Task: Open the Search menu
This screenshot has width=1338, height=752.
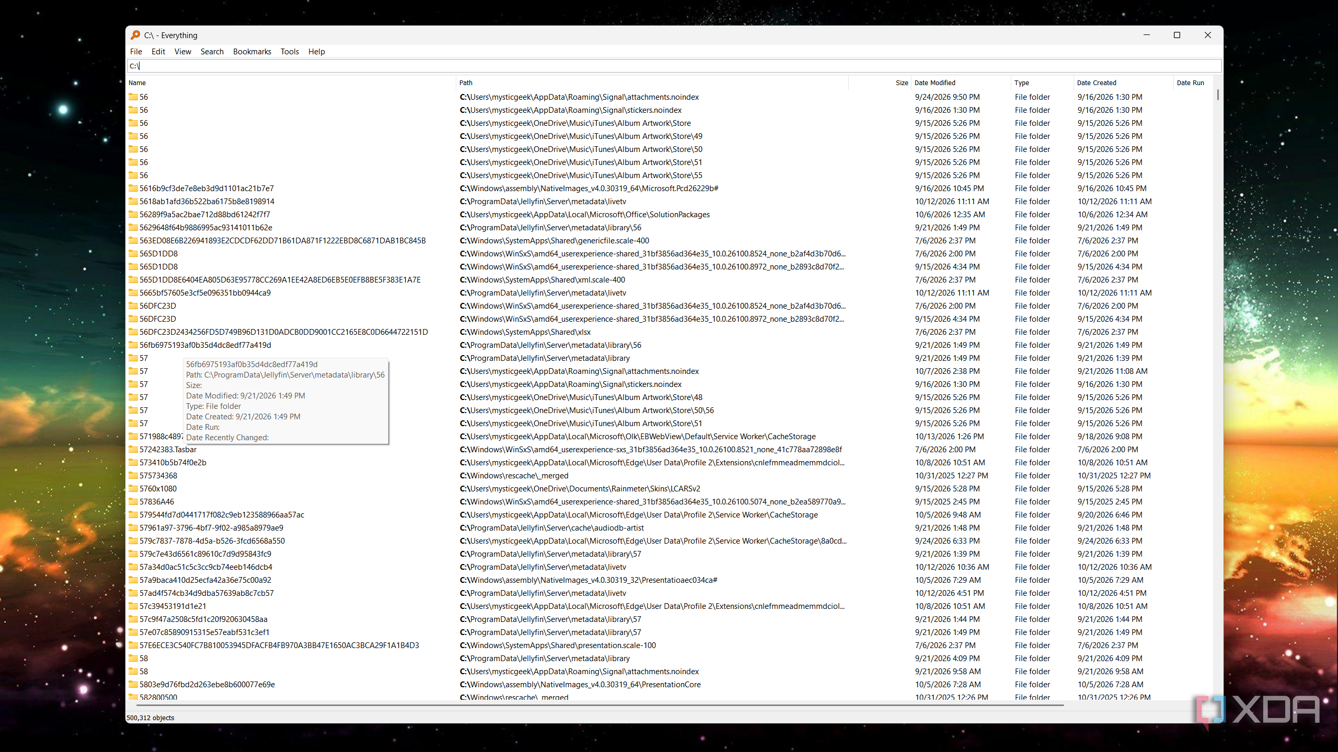Action: (212, 51)
